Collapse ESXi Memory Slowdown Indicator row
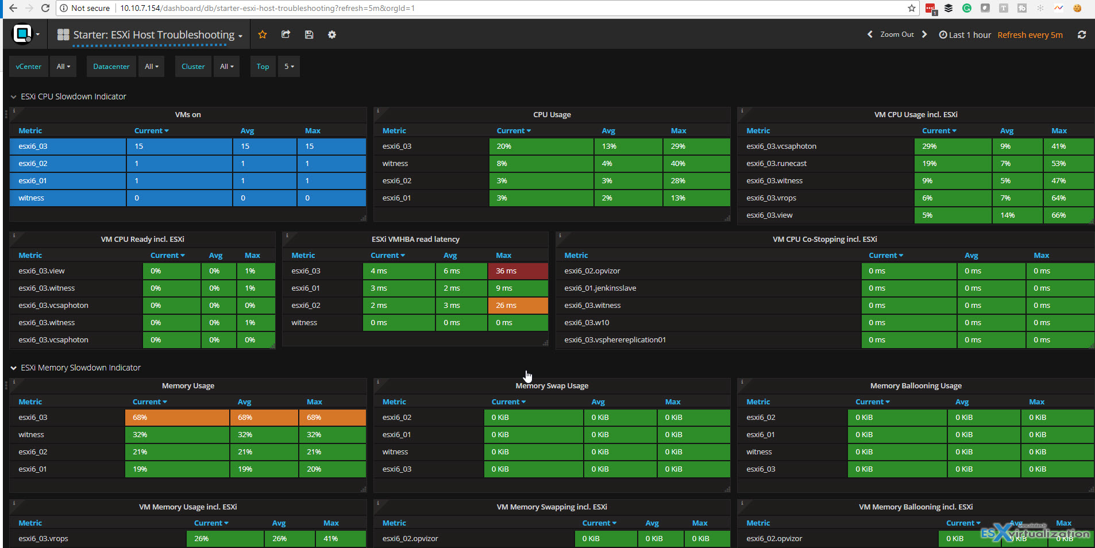Screen dimensions: 1095x548 (x=75, y=368)
